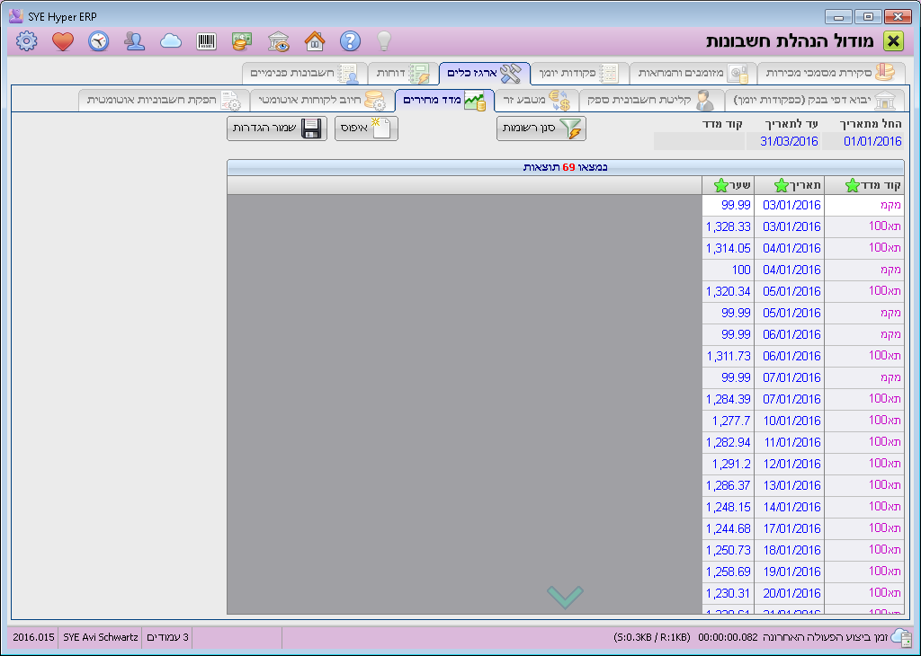
Task: Click the date cell 19/01/2016
Action: [x=791, y=572]
